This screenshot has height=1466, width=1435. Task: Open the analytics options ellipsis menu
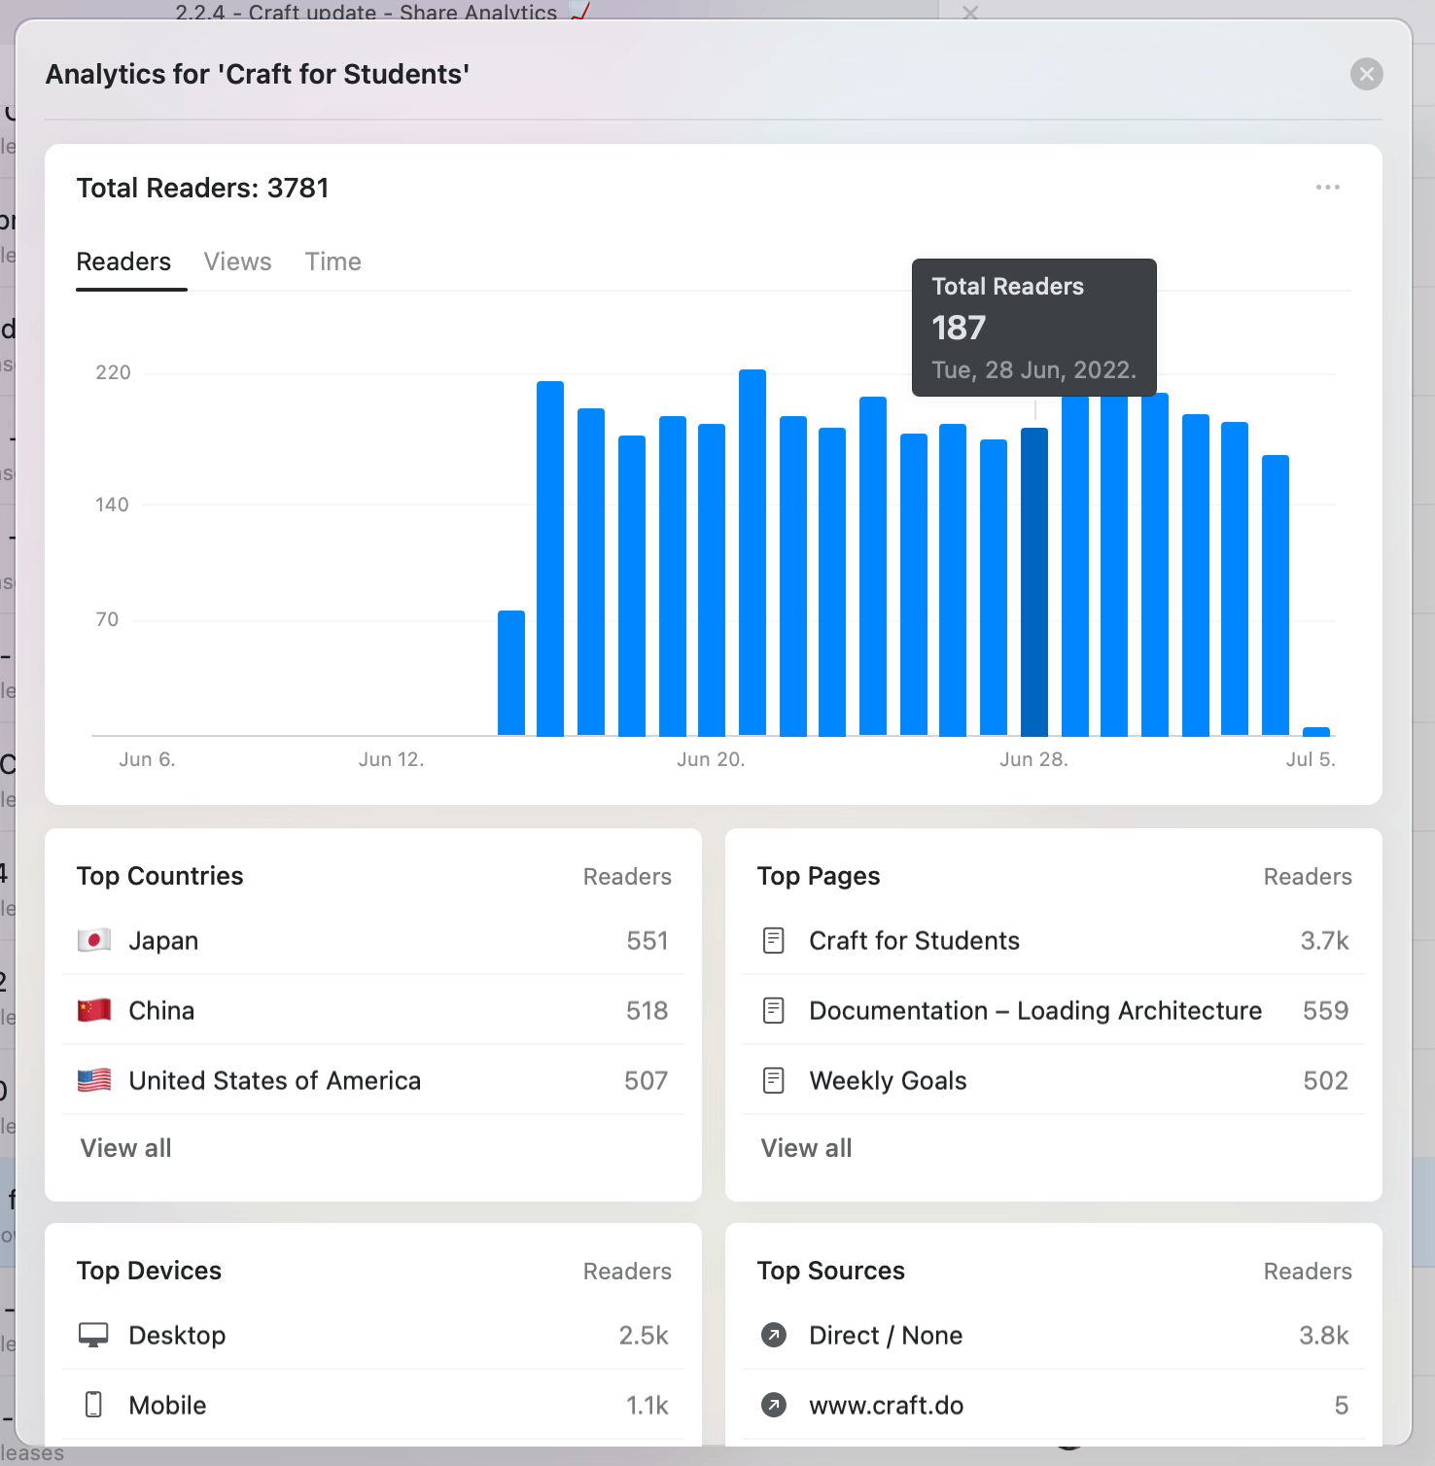point(1327,188)
